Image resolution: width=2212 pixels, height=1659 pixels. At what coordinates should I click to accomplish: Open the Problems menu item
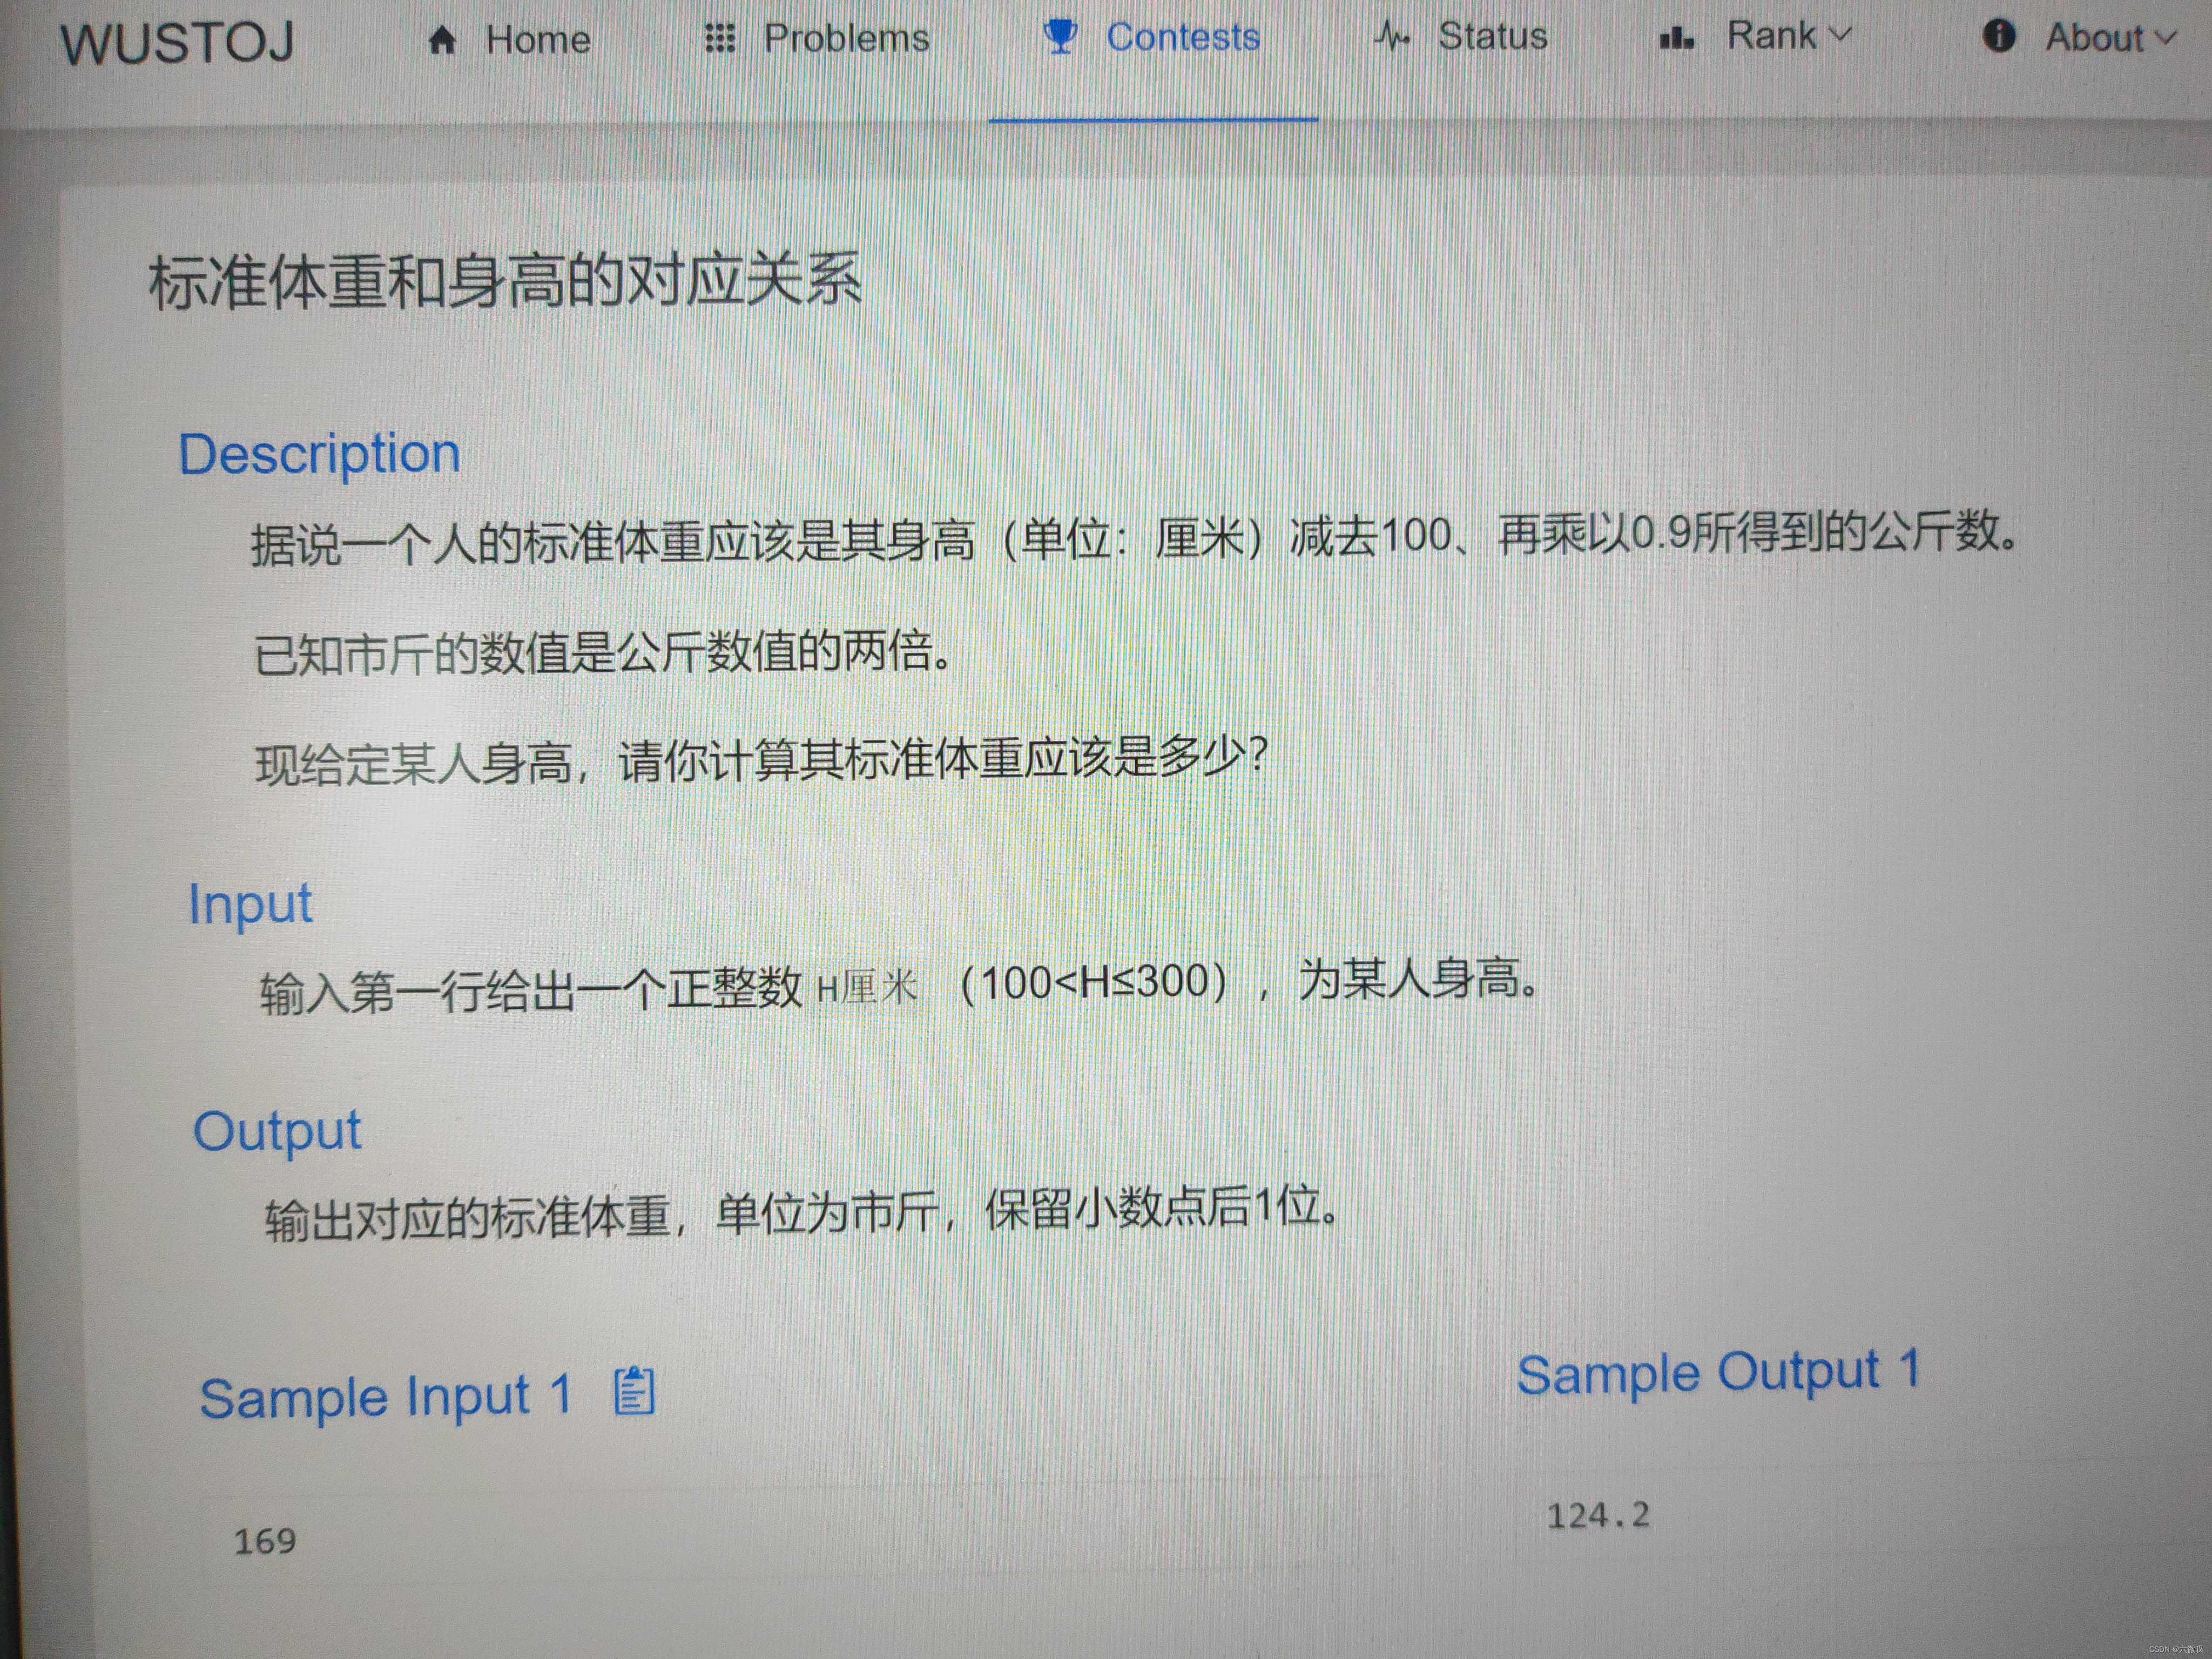(846, 38)
